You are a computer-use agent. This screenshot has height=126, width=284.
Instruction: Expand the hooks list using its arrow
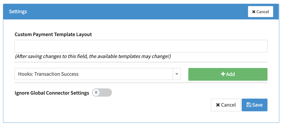[177, 74]
